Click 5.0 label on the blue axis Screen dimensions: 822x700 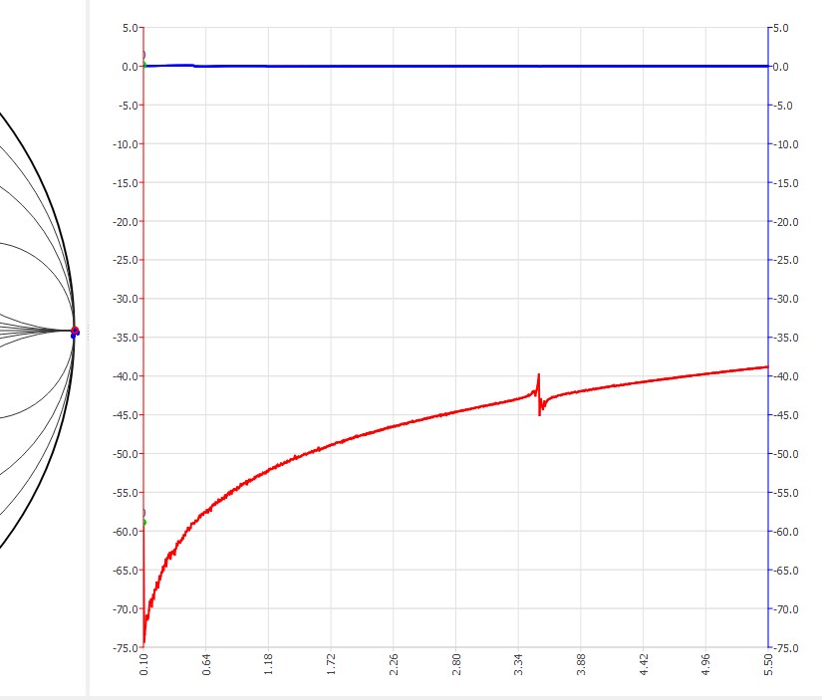[x=781, y=28]
